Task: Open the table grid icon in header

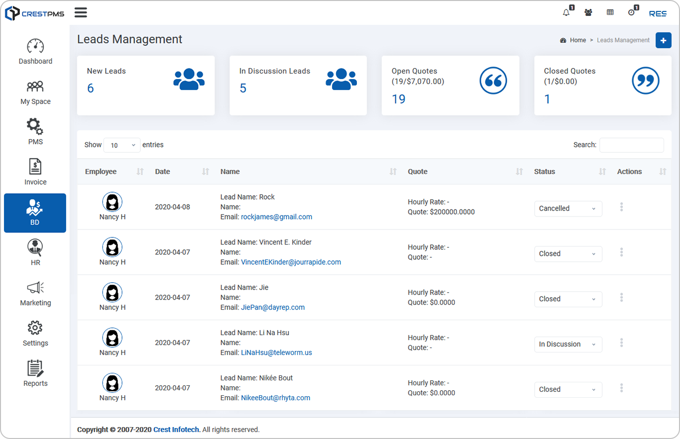Action: pos(610,13)
